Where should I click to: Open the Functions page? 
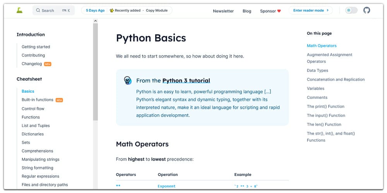(x=31, y=117)
